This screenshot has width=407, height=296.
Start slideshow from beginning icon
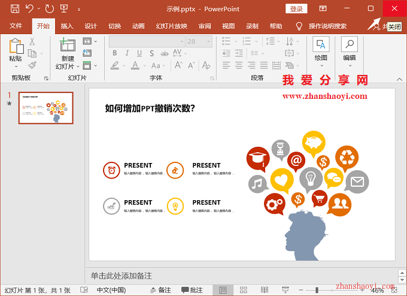click(x=64, y=8)
